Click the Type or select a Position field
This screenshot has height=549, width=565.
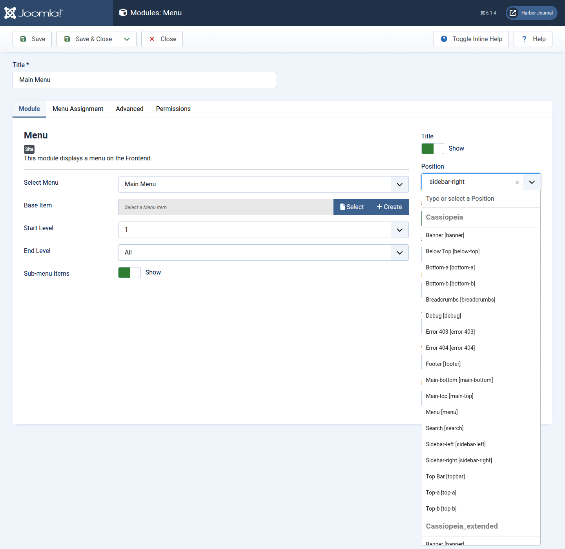click(x=481, y=199)
